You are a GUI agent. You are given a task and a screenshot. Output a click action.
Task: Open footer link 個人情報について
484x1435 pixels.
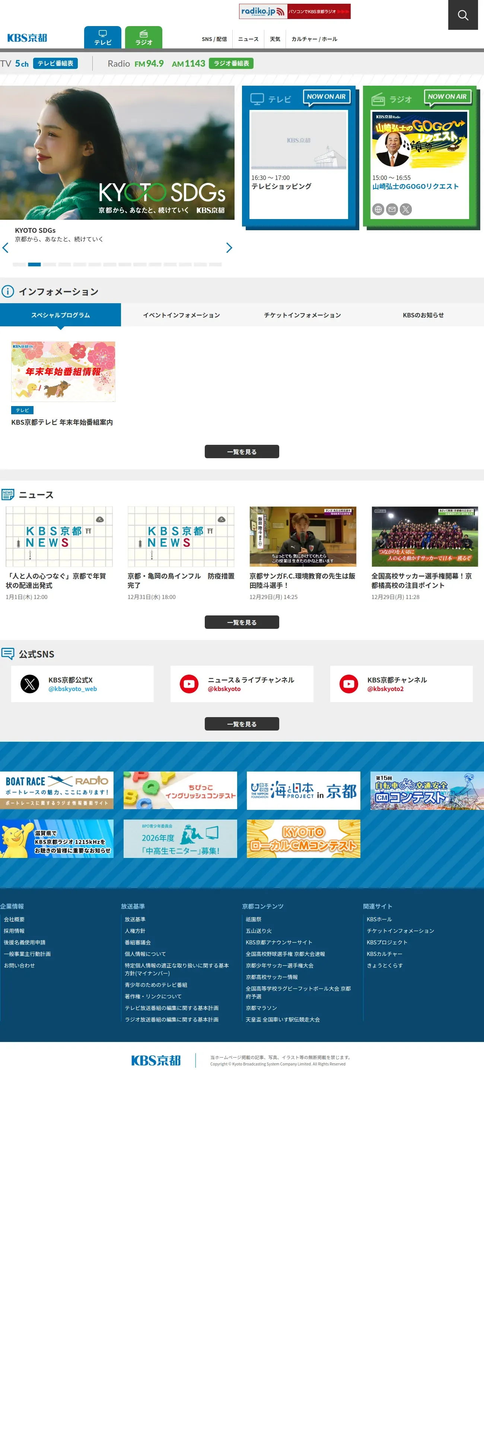(x=145, y=954)
